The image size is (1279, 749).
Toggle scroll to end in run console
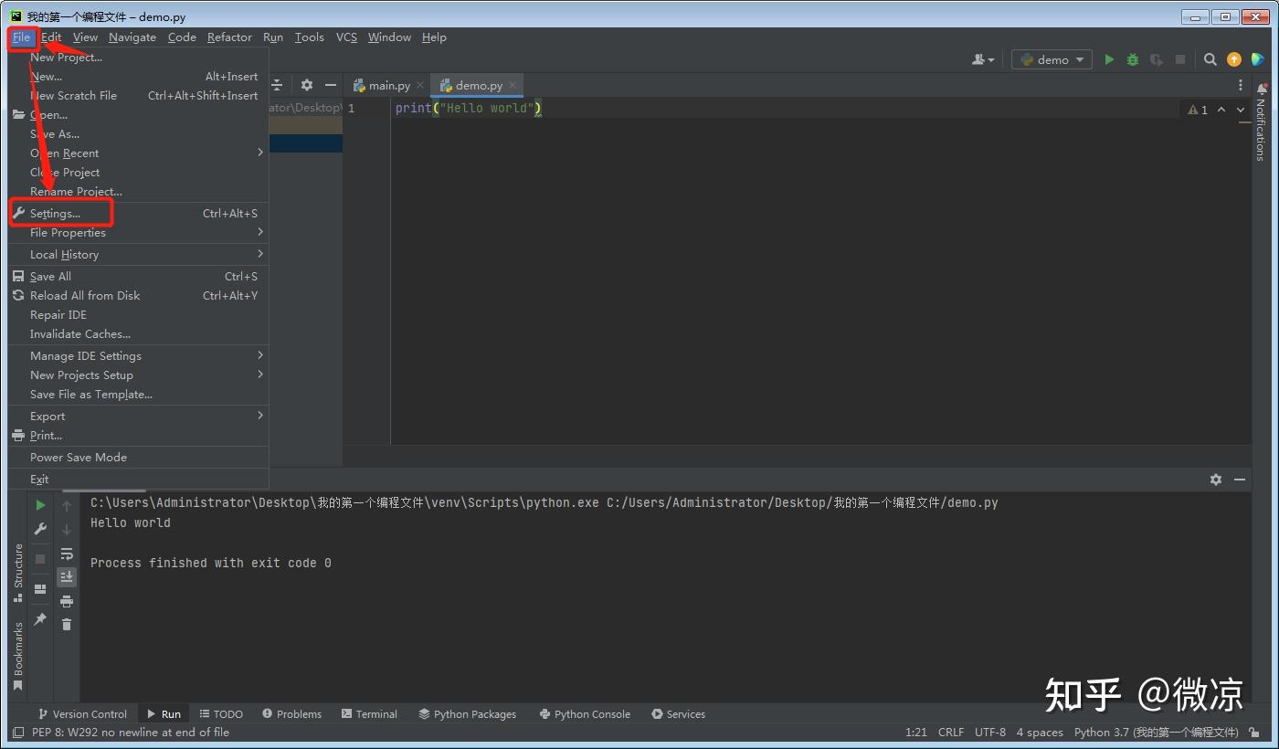[67, 577]
